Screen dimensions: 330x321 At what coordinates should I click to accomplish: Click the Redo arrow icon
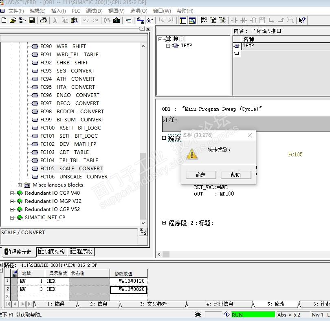coord(95,20)
